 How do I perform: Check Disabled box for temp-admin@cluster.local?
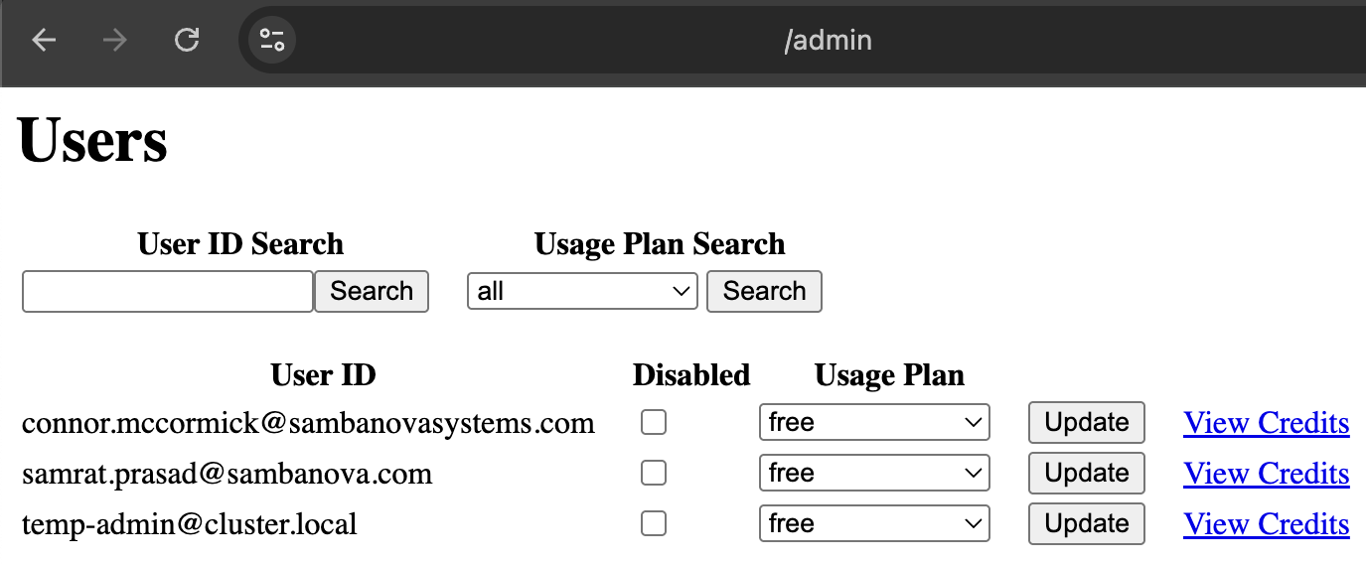tap(654, 524)
